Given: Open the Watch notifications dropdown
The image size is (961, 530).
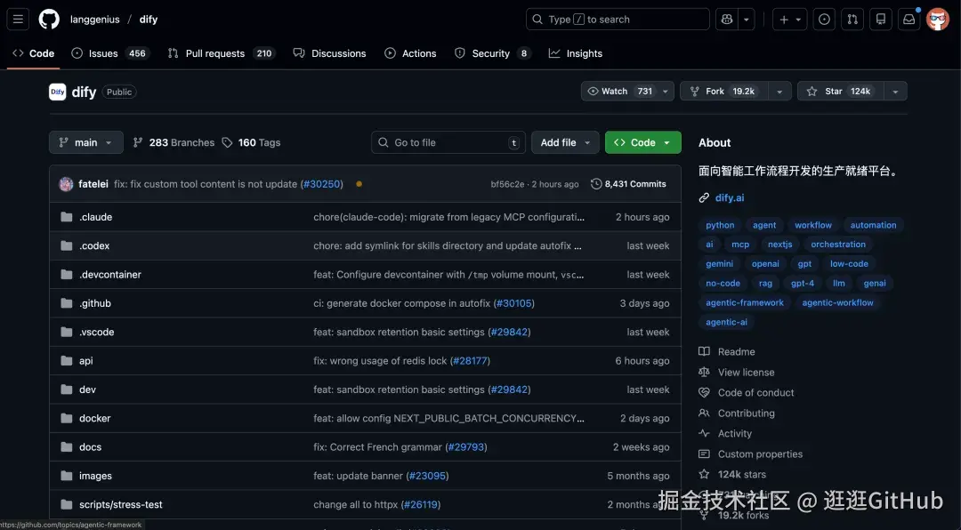Looking at the screenshot, I should coord(627,92).
